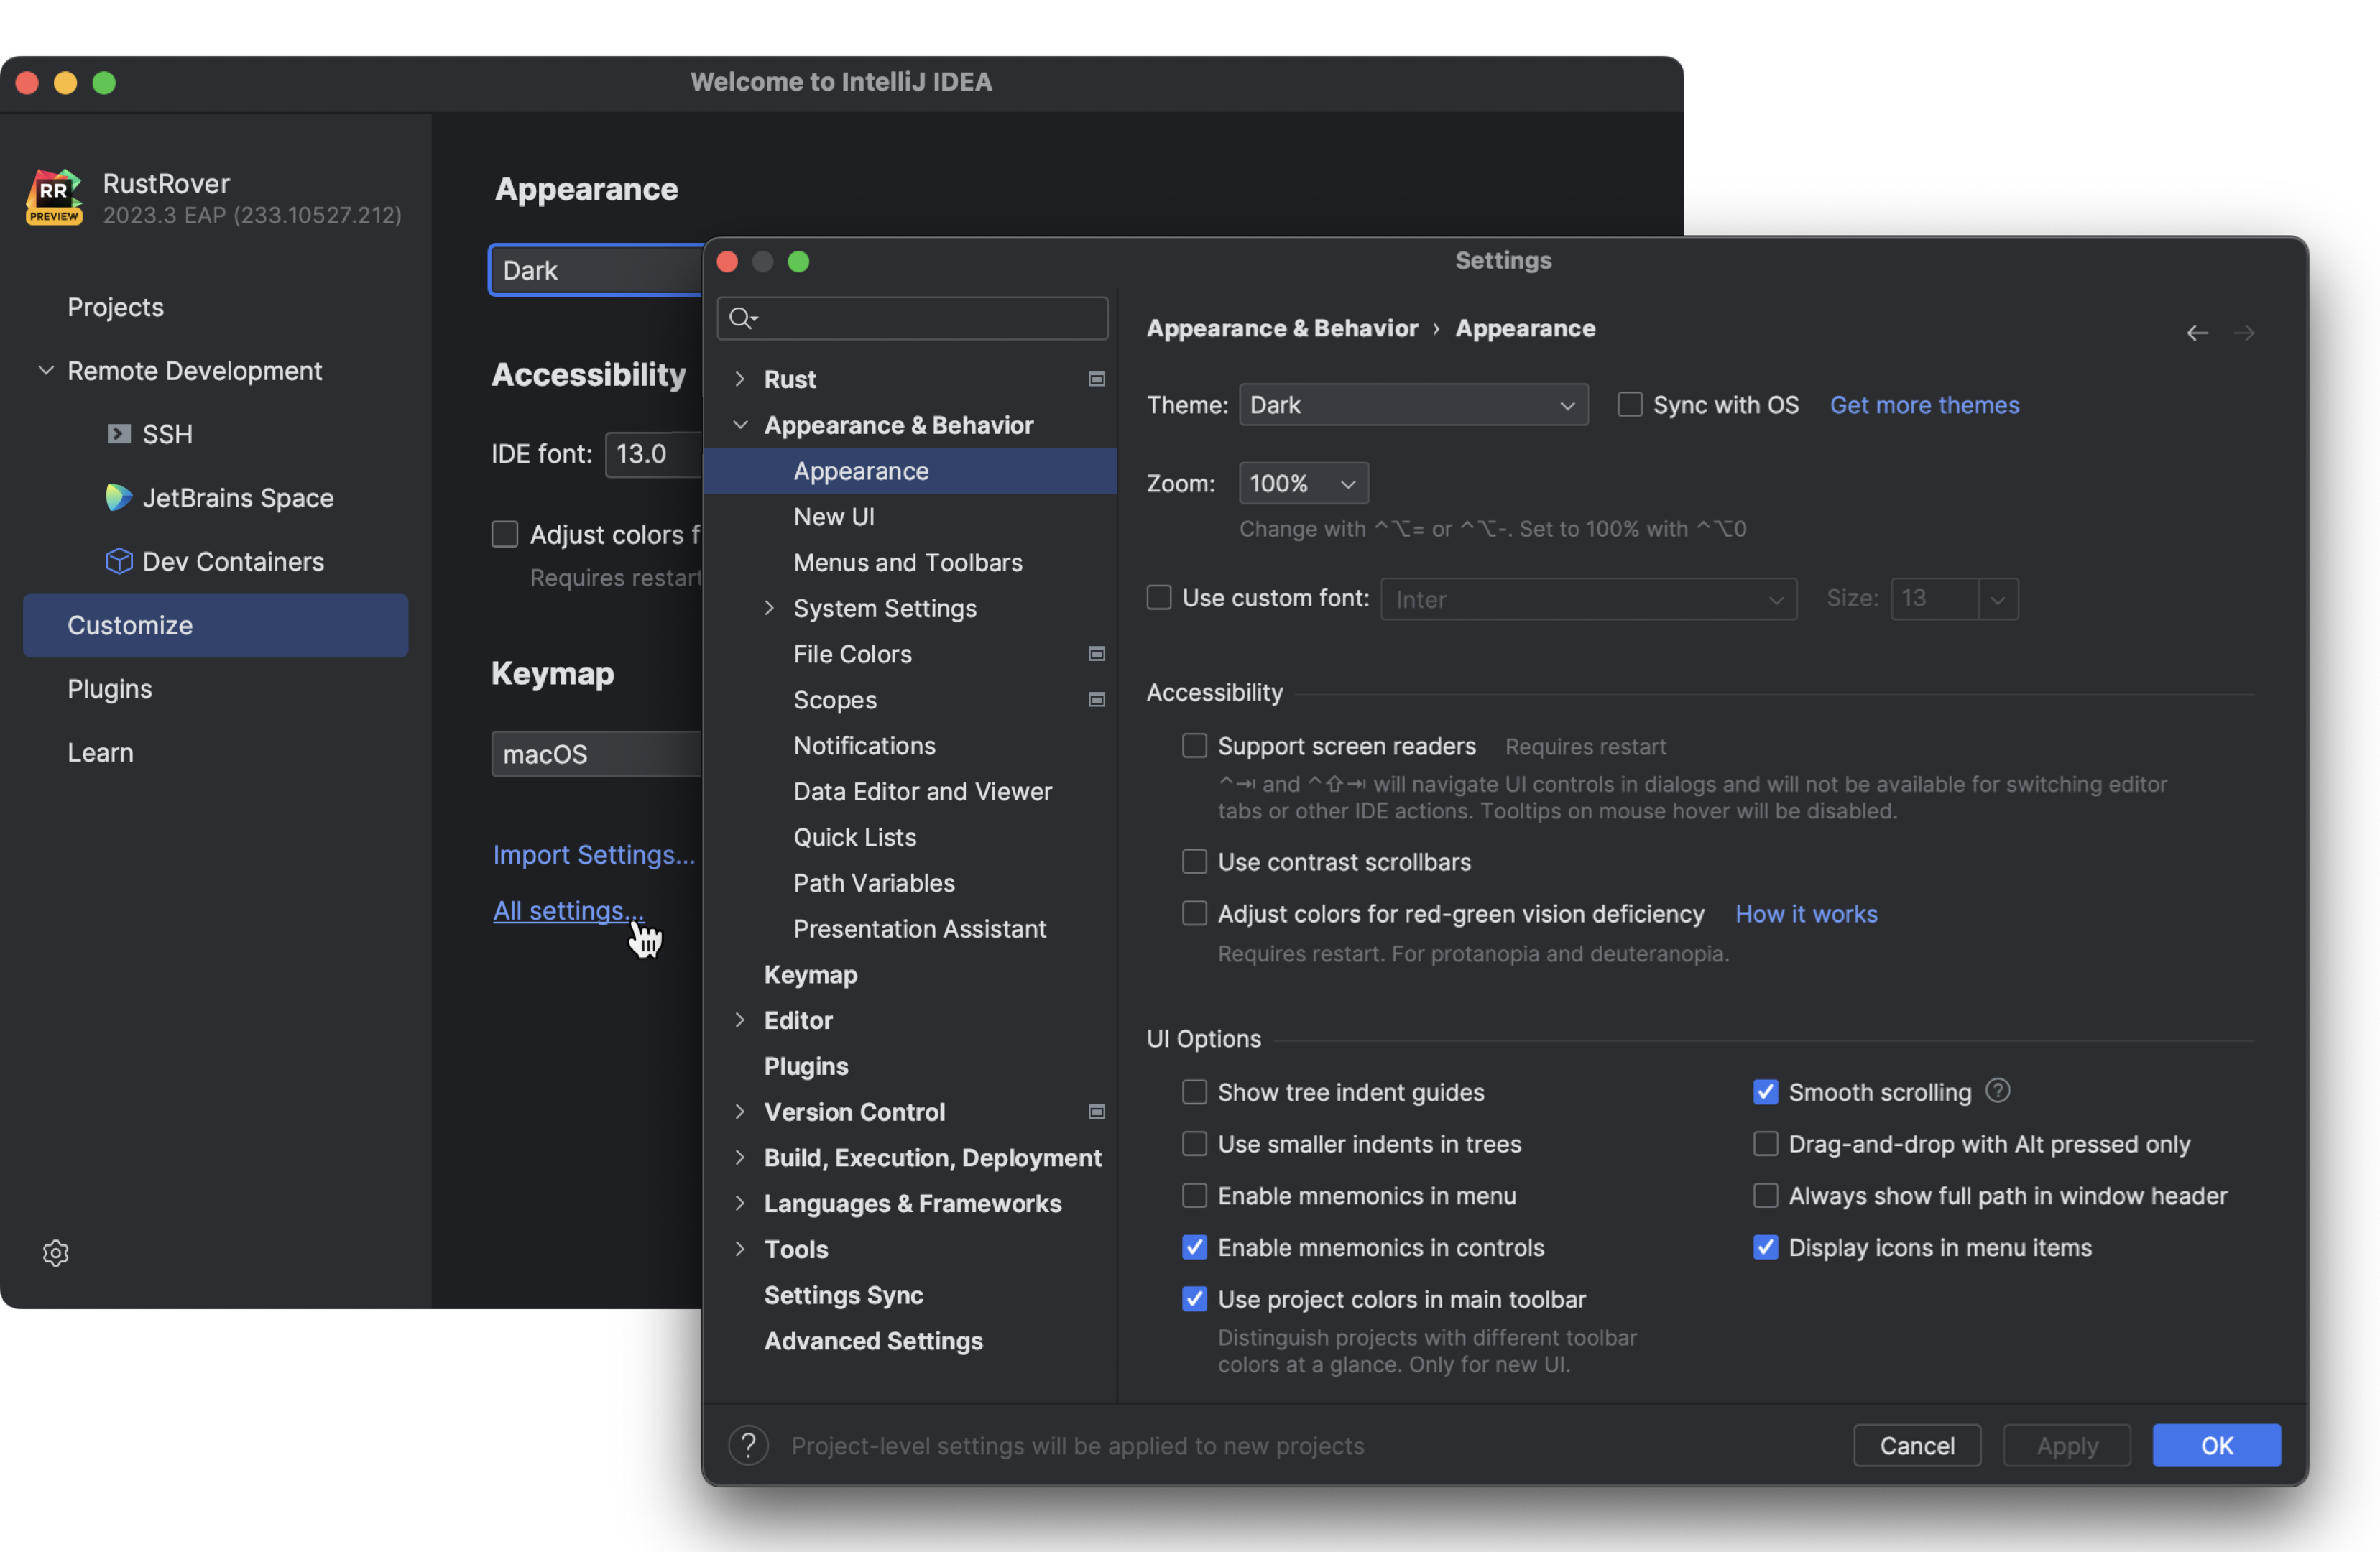Select New UI settings page

click(833, 517)
